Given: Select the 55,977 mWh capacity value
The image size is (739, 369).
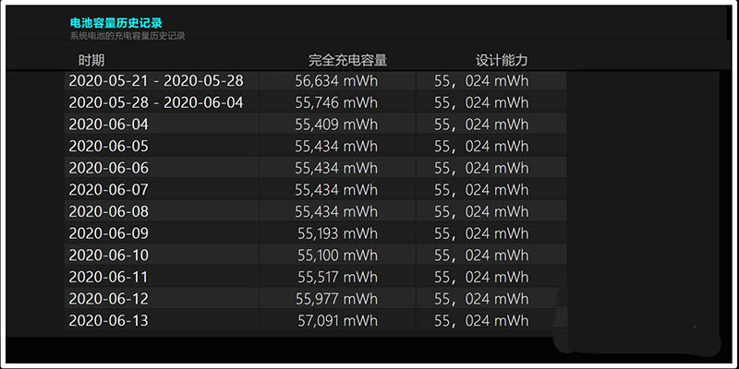Looking at the screenshot, I should 336,298.
